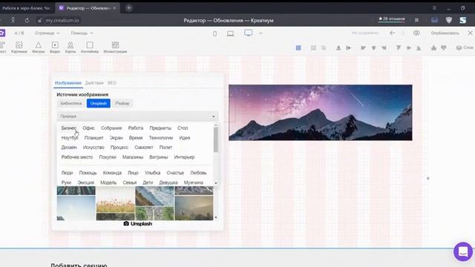Click Добавить секцию
Screen dimensions: 475x267
[x=79, y=265]
